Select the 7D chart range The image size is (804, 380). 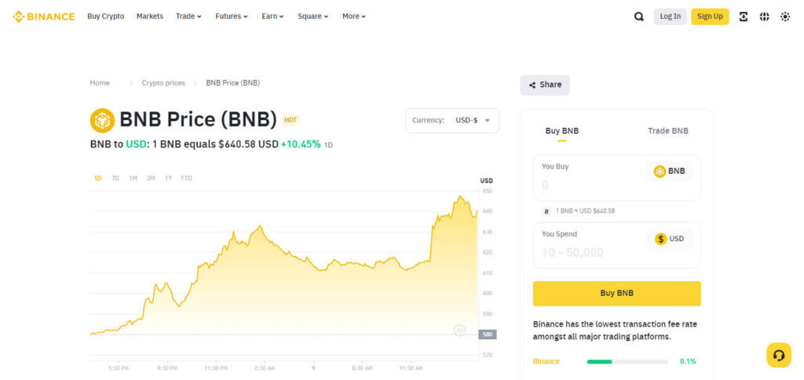tap(115, 178)
